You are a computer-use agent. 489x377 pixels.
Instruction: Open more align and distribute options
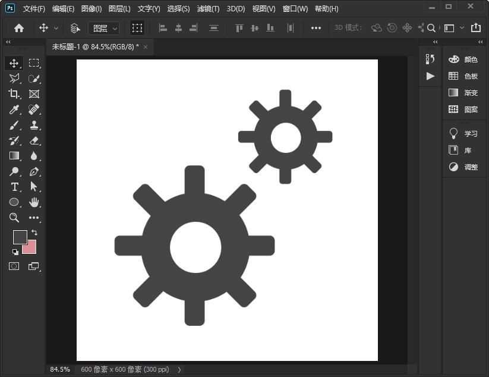pyautogui.click(x=316, y=28)
